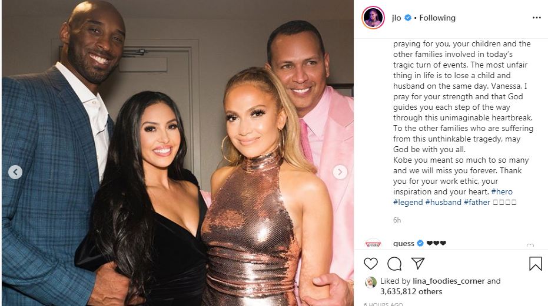Like the guess comment heart
The image size is (548, 306).
click(530, 246)
